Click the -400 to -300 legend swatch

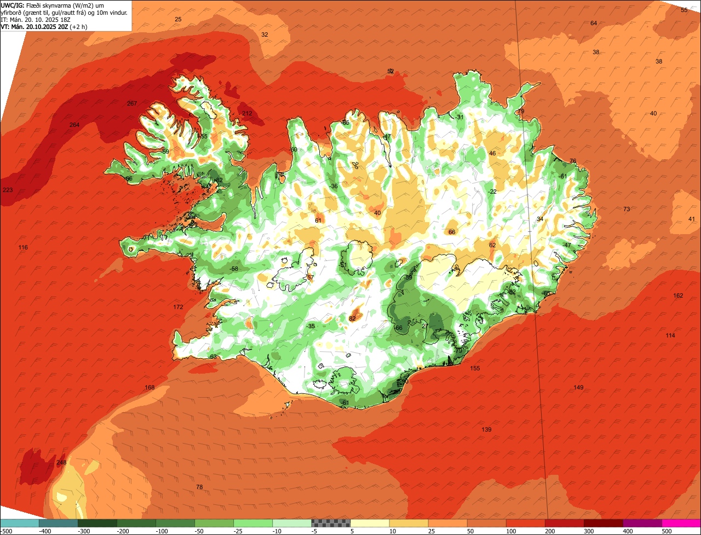(59, 523)
